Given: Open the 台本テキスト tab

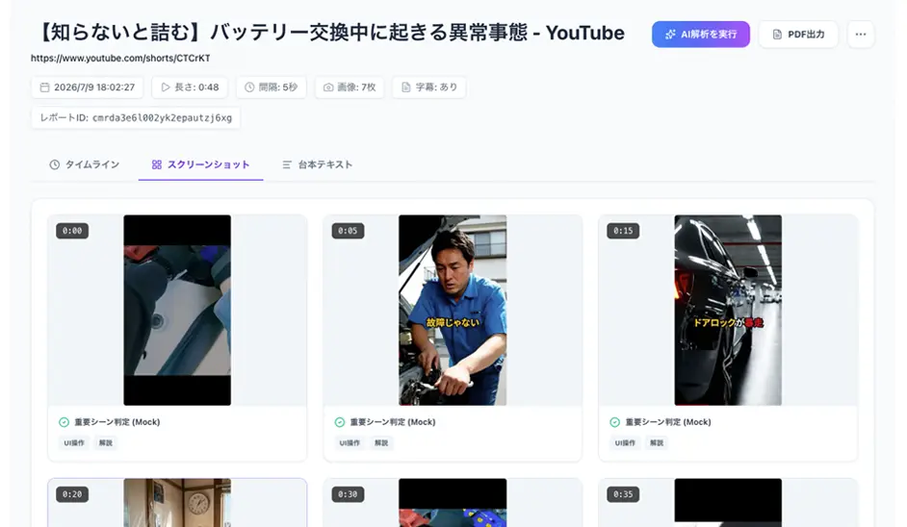Looking at the screenshot, I should pyautogui.click(x=317, y=164).
